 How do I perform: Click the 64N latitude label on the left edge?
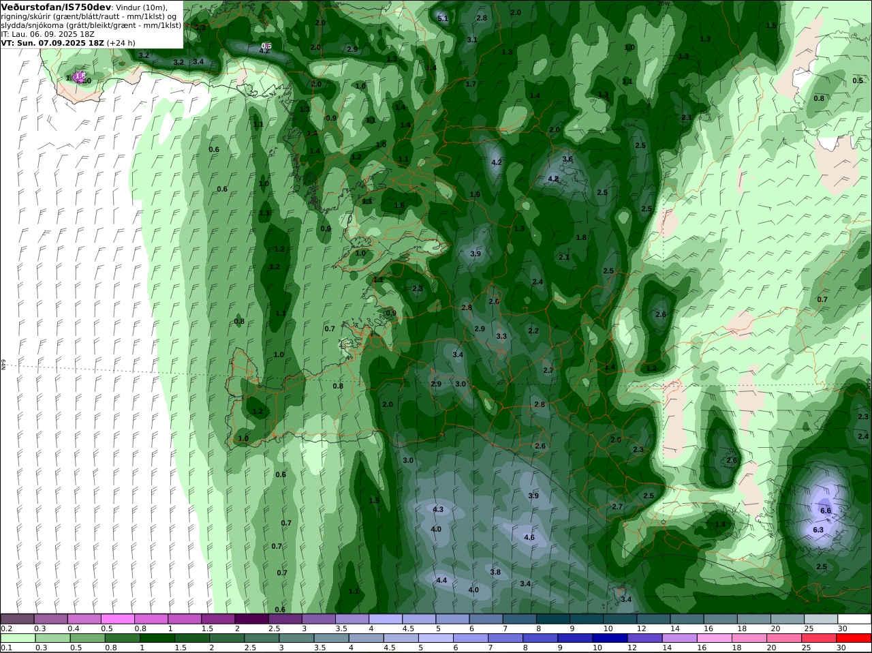3,365
